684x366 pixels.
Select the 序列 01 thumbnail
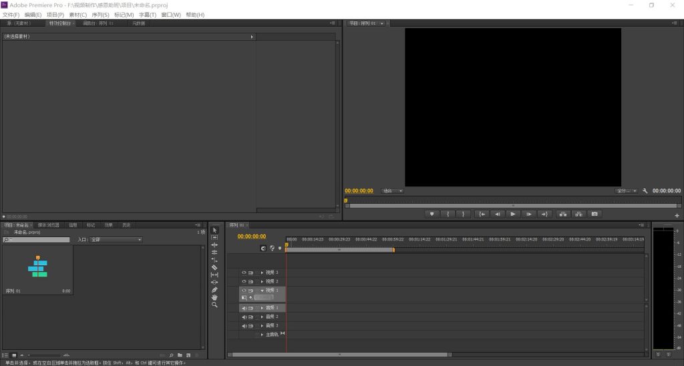point(38,270)
